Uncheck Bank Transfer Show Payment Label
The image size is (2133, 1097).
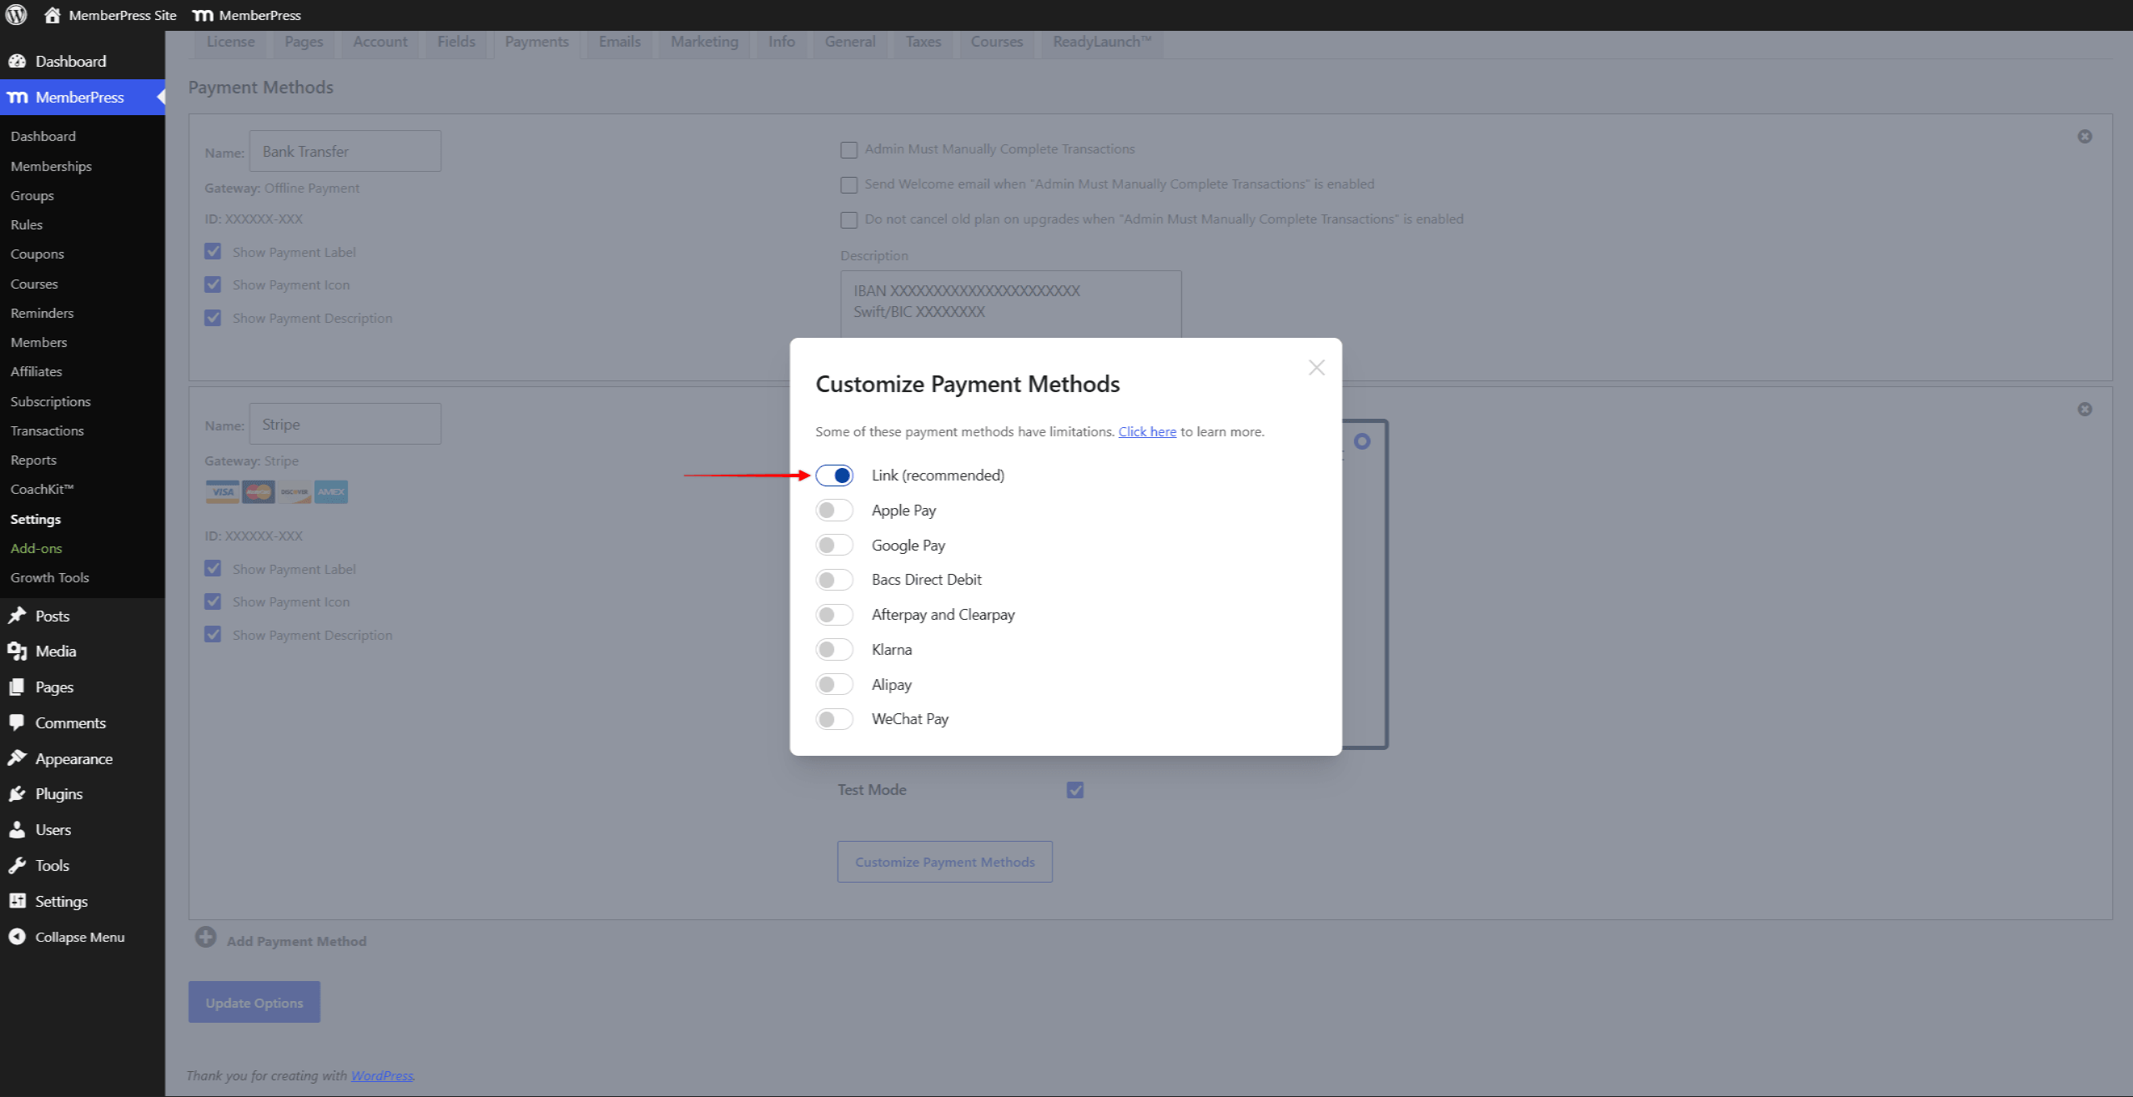click(213, 252)
